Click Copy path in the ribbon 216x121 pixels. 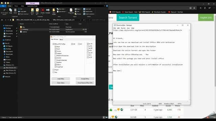tap(22, 11)
